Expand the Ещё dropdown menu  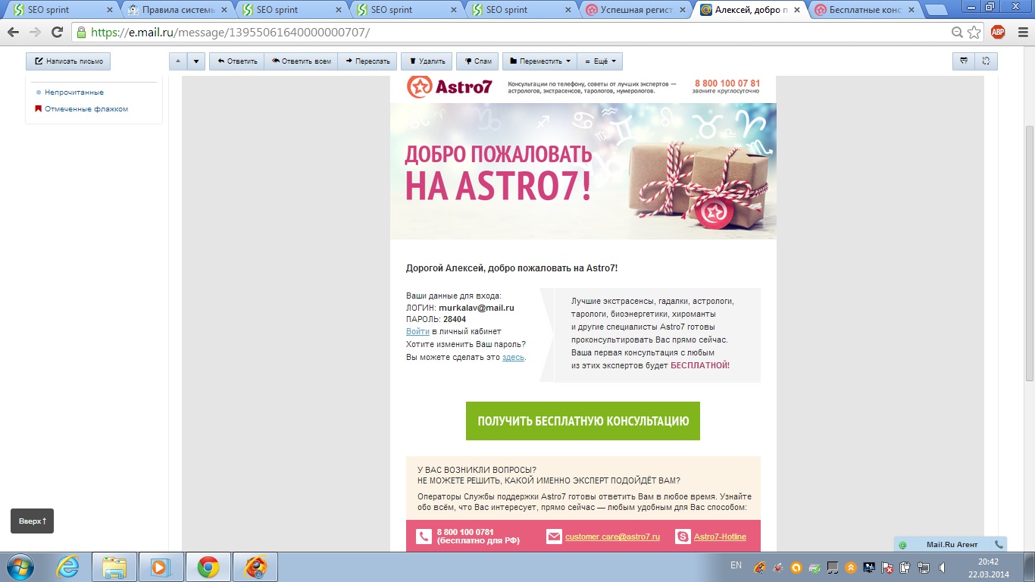(x=600, y=61)
